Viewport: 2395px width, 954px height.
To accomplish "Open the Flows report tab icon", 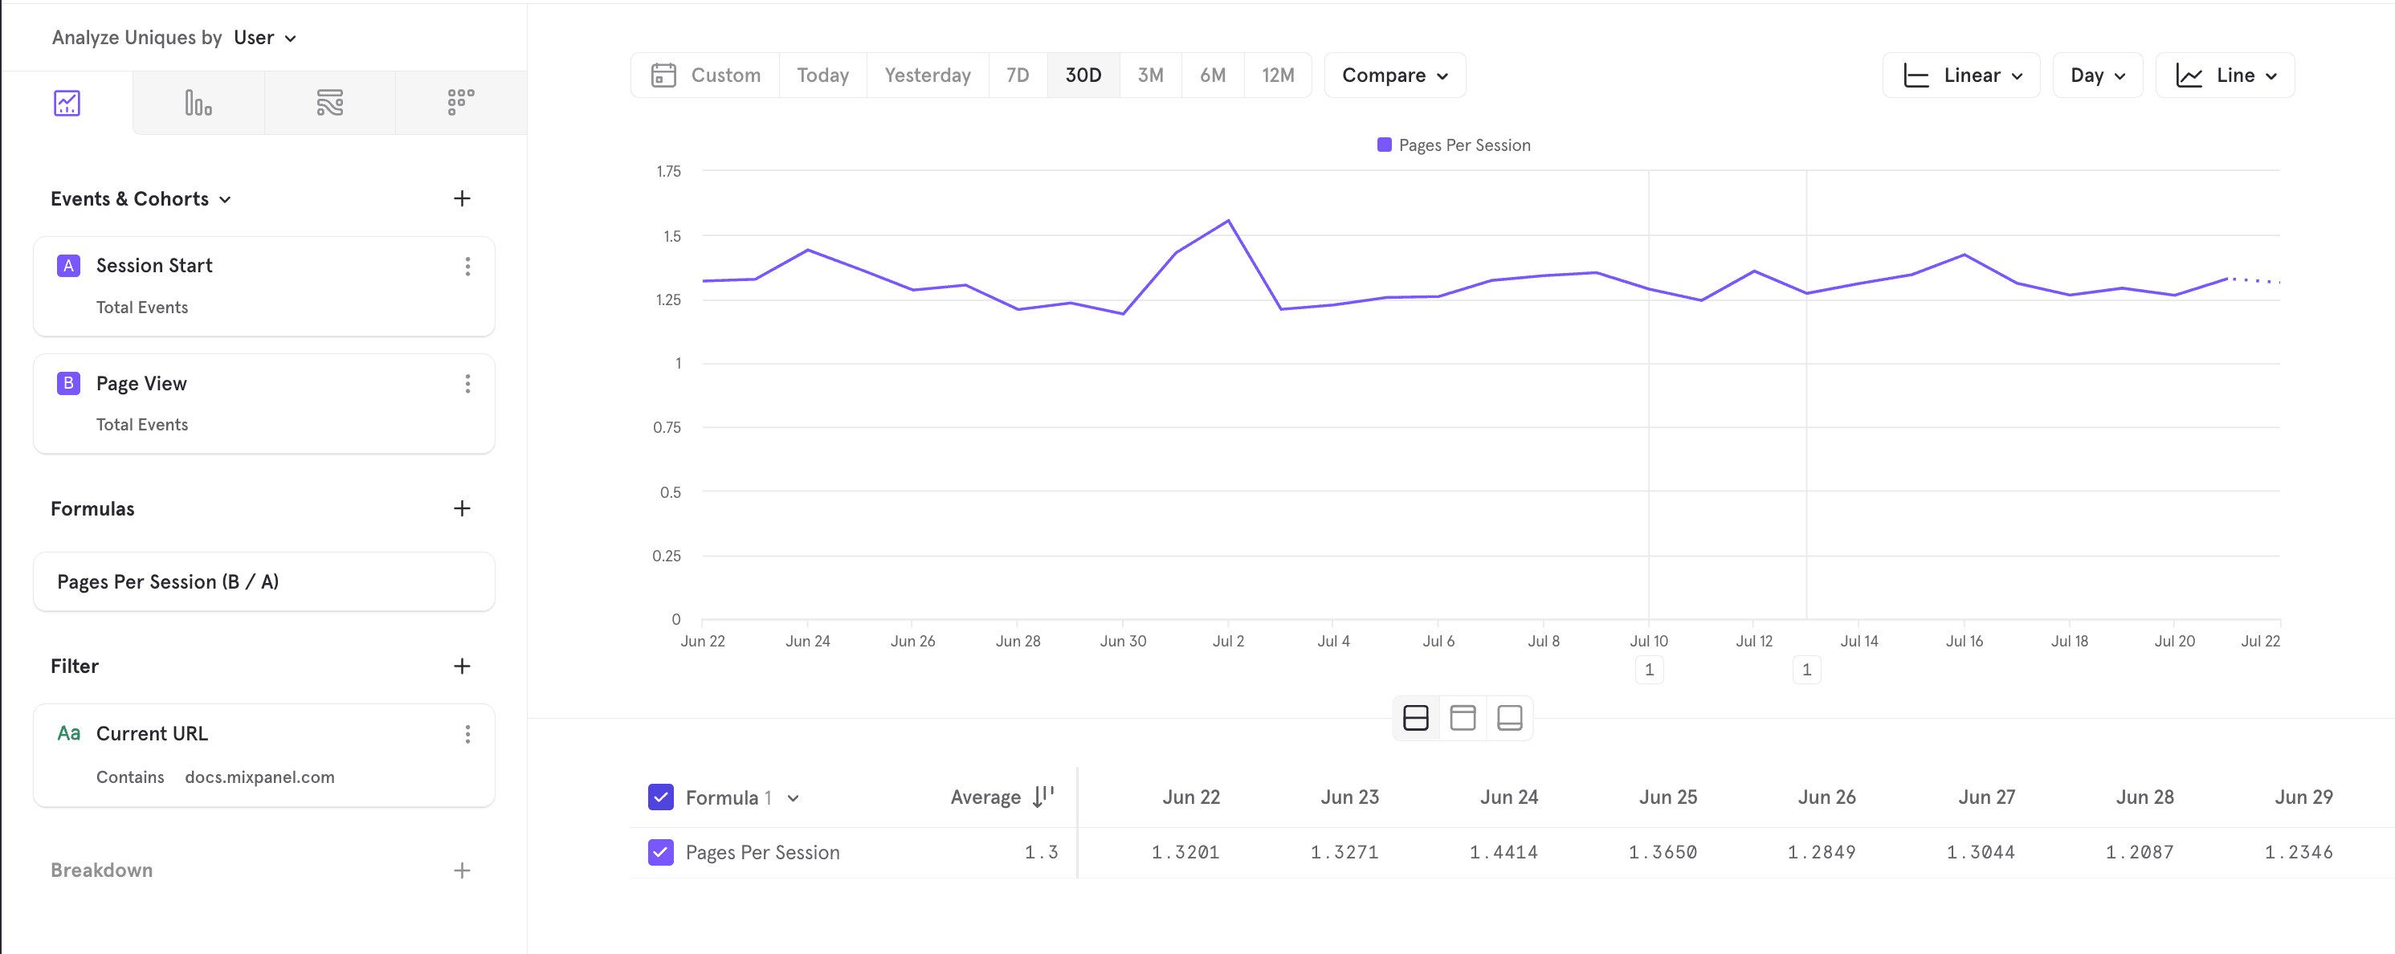I will point(329,102).
